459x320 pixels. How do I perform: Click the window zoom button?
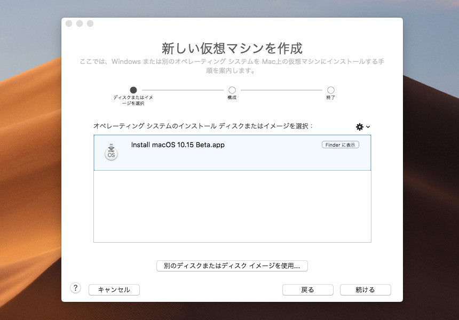90,23
